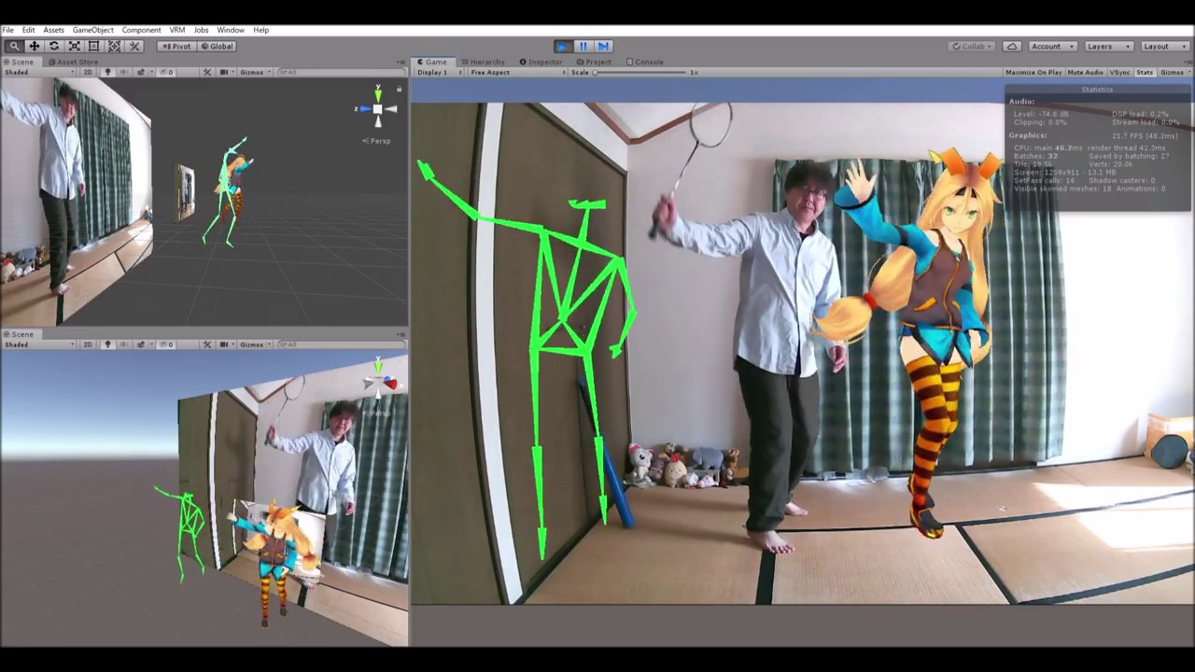Adjust the Game view Scale slider
Viewport: 1195px width, 672px height.
pyautogui.click(x=640, y=72)
